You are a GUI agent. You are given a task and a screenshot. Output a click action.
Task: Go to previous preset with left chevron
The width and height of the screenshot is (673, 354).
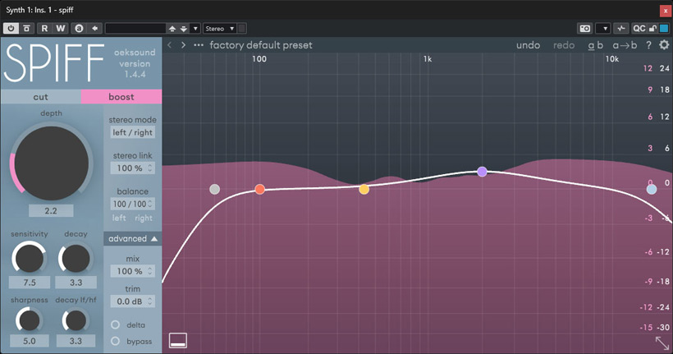[x=170, y=45]
